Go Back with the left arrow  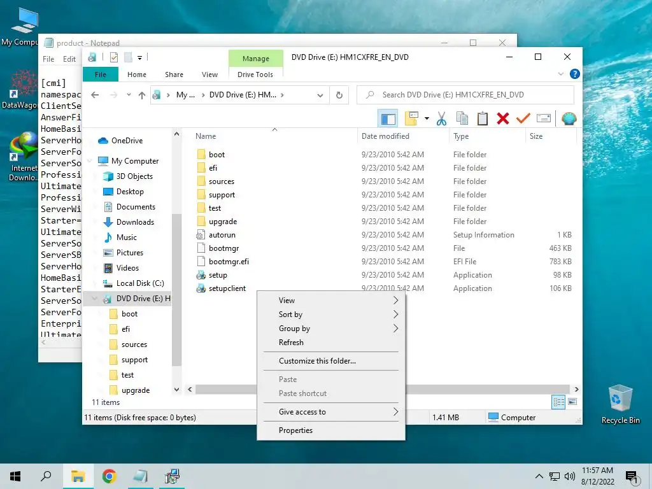click(x=95, y=96)
